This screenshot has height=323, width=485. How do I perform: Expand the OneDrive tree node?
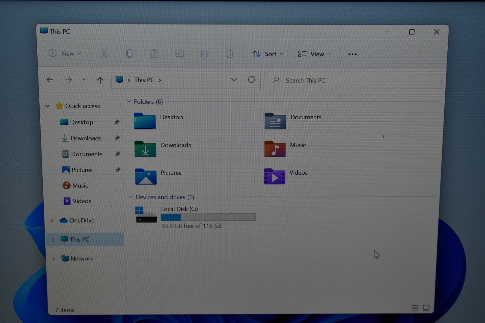(x=52, y=220)
